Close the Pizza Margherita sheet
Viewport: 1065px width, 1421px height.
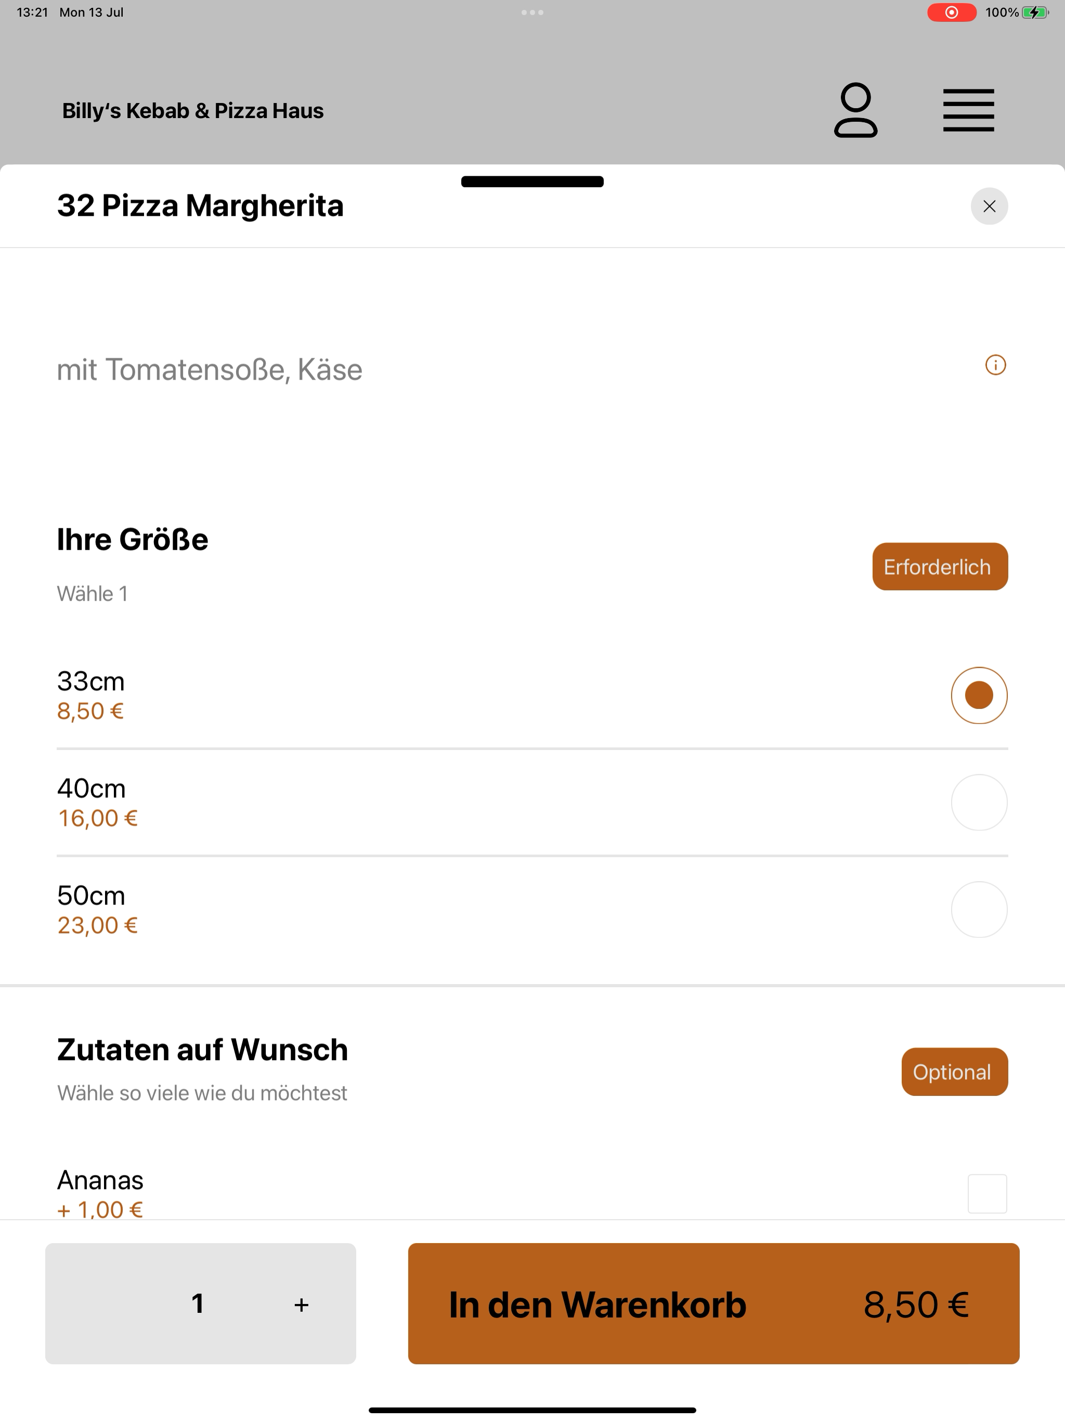pyautogui.click(x=989, y=206)
